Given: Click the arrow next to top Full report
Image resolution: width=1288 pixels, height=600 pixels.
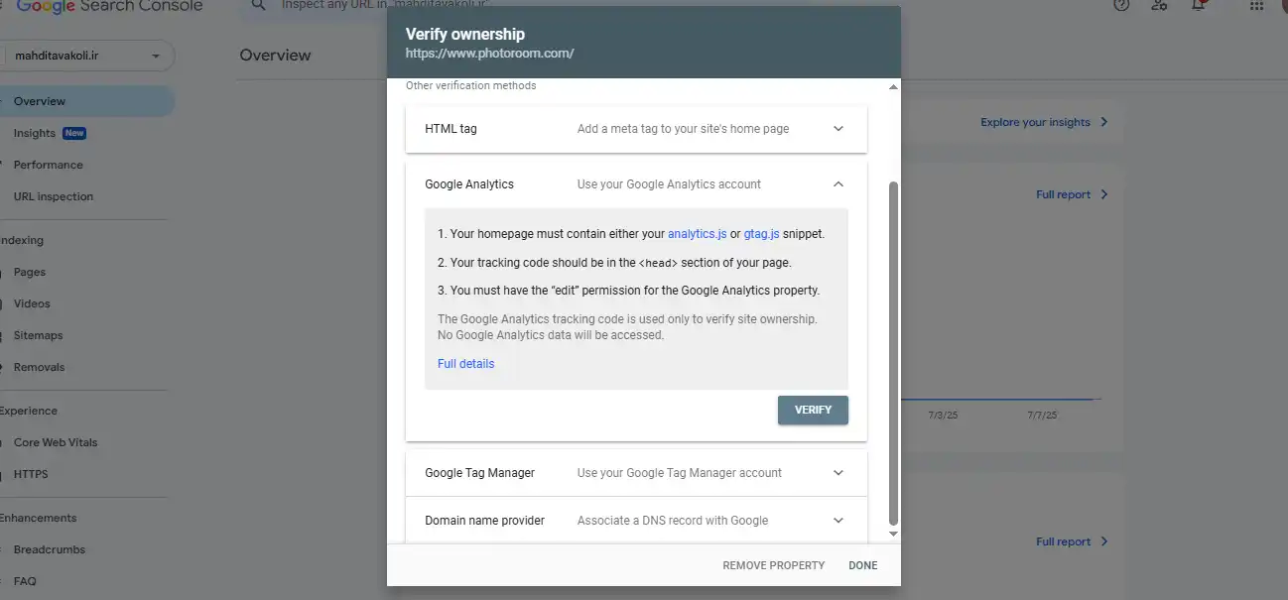Looking at the screenshot, I should coord(1103,194).
